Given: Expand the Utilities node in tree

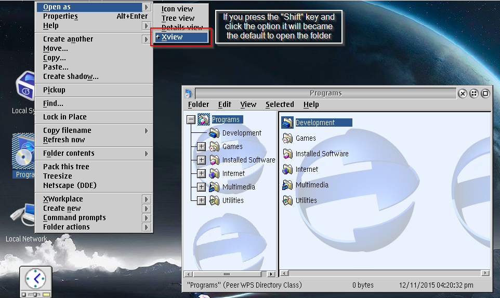Looking at the screenshot, I should coord(202,200).
